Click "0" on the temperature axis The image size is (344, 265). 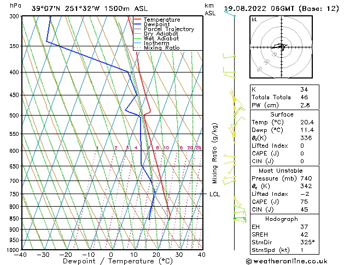111,255
